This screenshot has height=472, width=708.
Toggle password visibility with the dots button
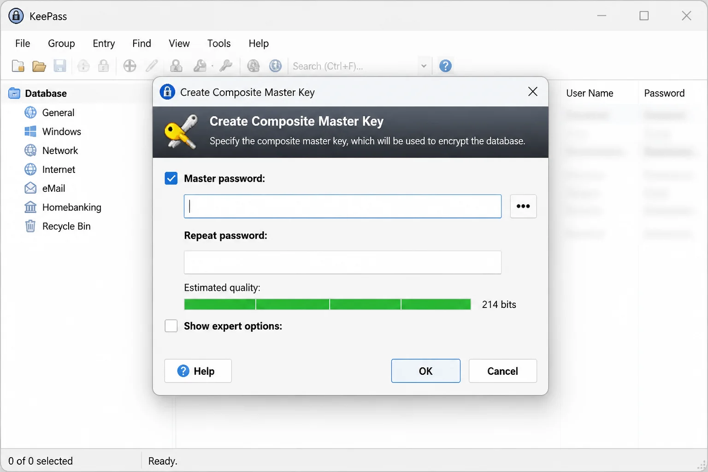coord(523,206)
